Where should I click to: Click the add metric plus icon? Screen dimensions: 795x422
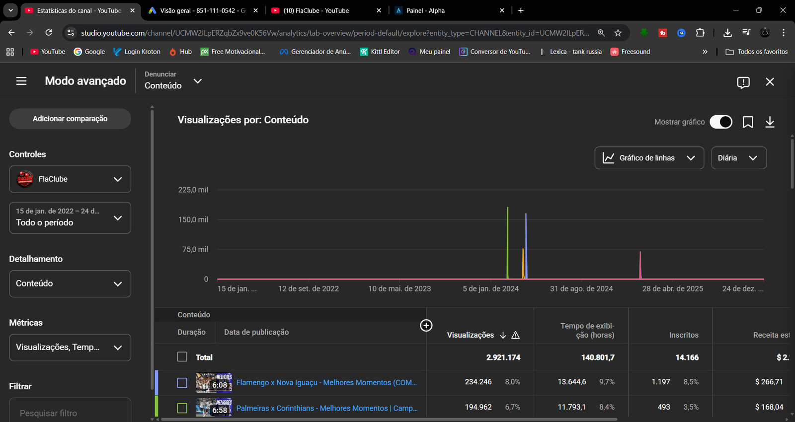pyautogui.click(x=426, y=325)
